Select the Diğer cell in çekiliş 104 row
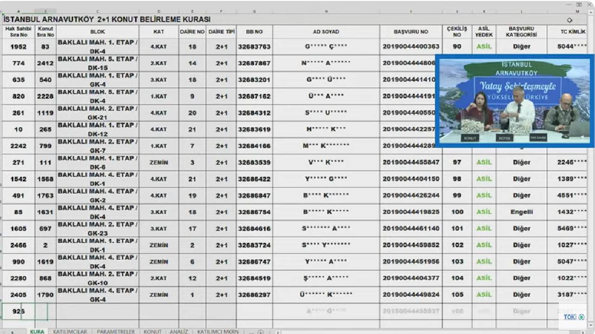 521,278
